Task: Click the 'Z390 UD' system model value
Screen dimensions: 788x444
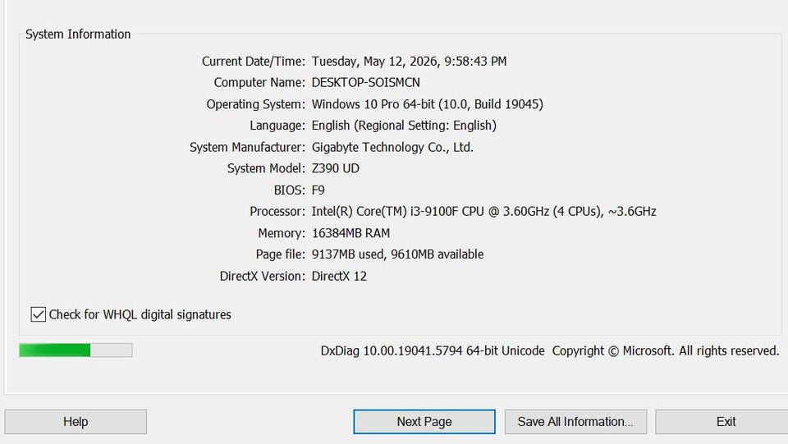Action: (336, 168)
